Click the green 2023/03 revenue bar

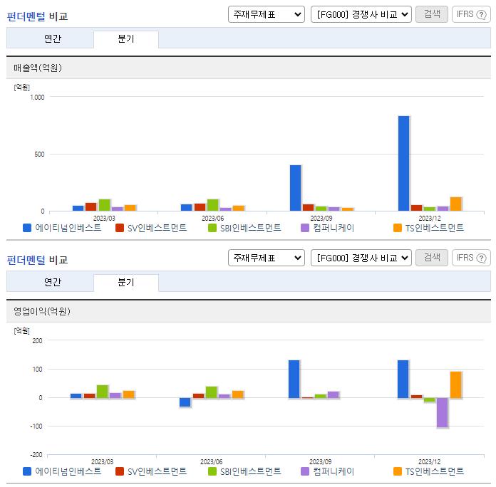tap(104, 205)
